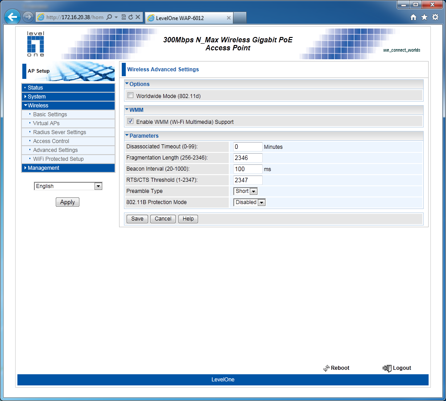Screen dimensions: 446x401
Task: Open the Status menu item
Action: pos(68,87)
